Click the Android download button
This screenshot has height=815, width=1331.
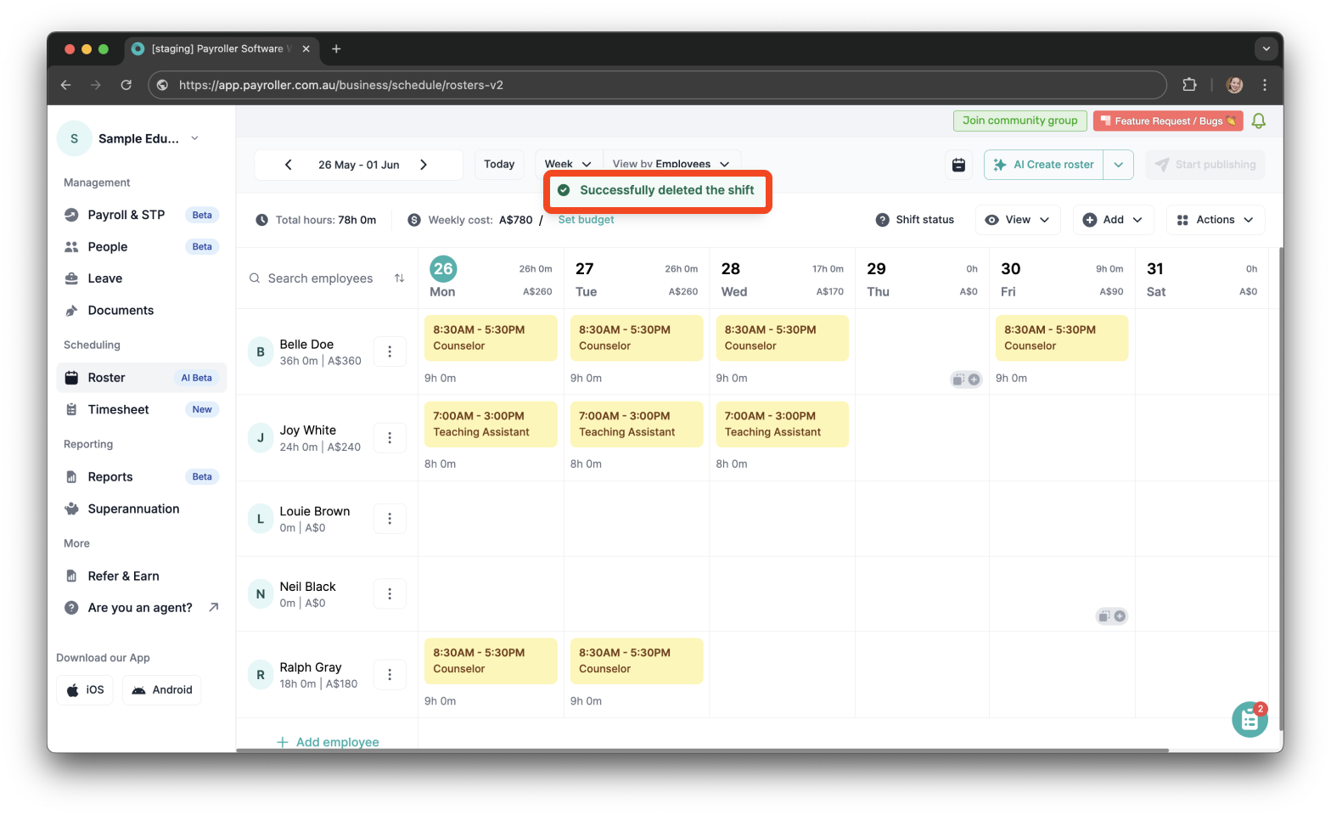coord(162,690)
